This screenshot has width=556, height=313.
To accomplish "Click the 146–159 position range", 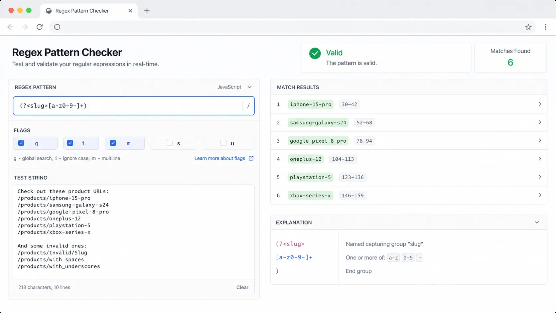I will pyautogui.click(x=352, y=196).
